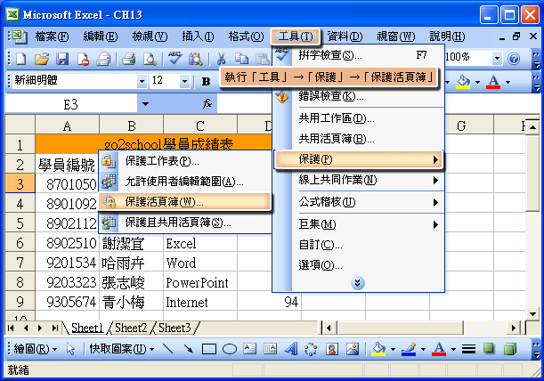Click the Insert Clip Art icon

(332, 349)
